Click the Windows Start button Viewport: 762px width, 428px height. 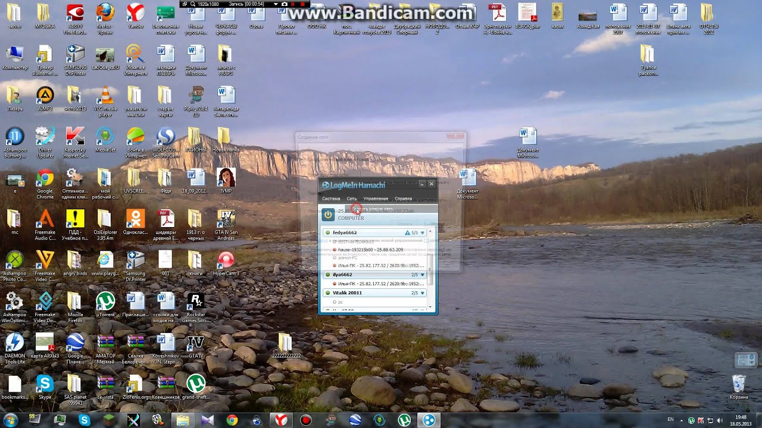(10, 420)
